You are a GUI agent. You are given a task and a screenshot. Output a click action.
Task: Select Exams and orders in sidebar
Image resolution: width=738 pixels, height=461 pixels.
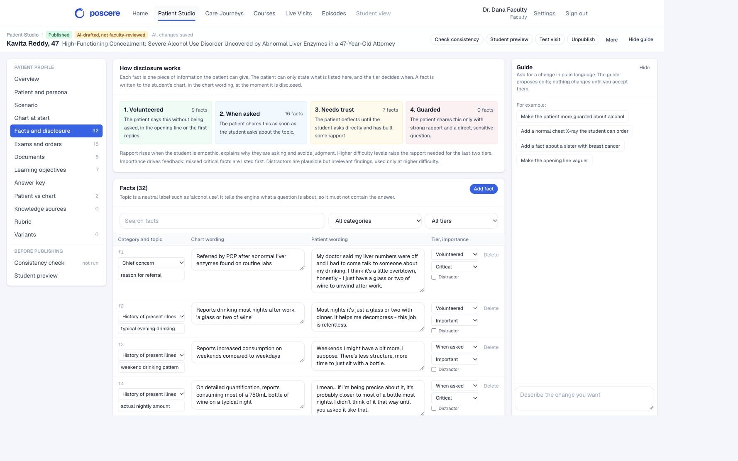pos(56,144)
